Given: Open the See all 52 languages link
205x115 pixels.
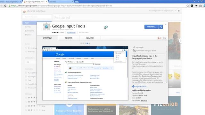Looking at the screenshot, I should (144, 100).
